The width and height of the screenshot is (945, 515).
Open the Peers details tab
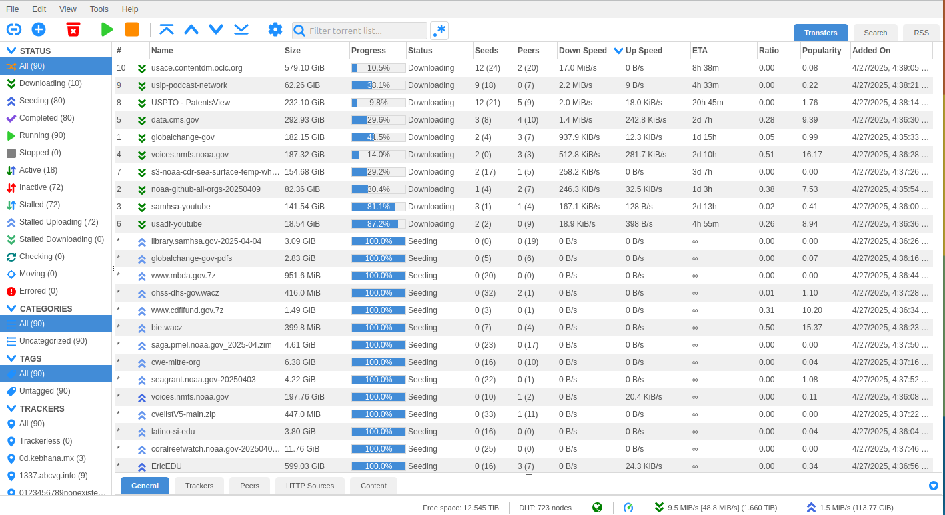point(249,486)
